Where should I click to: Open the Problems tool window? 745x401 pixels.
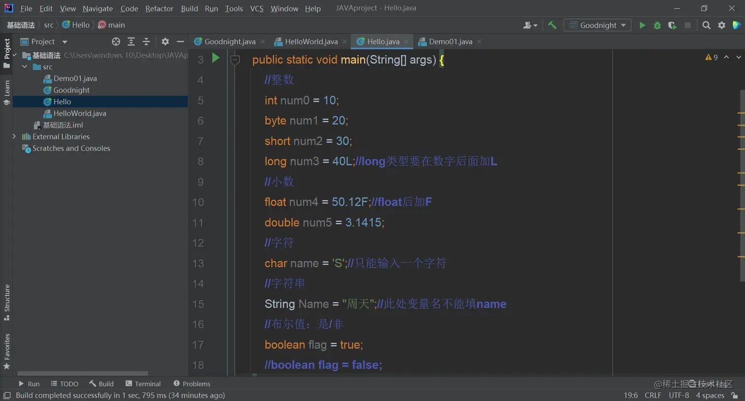(x=197, y=384)
